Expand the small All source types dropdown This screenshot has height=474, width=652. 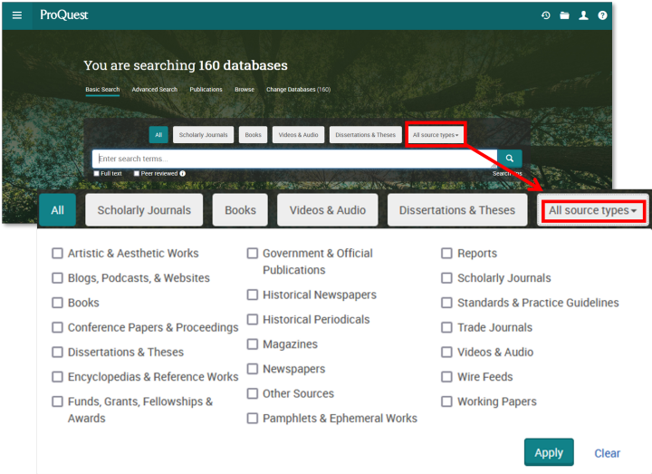(436, 135)
